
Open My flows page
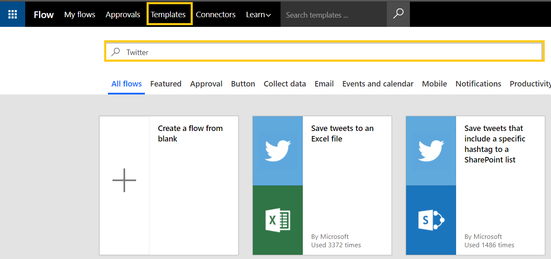point(80,14)
